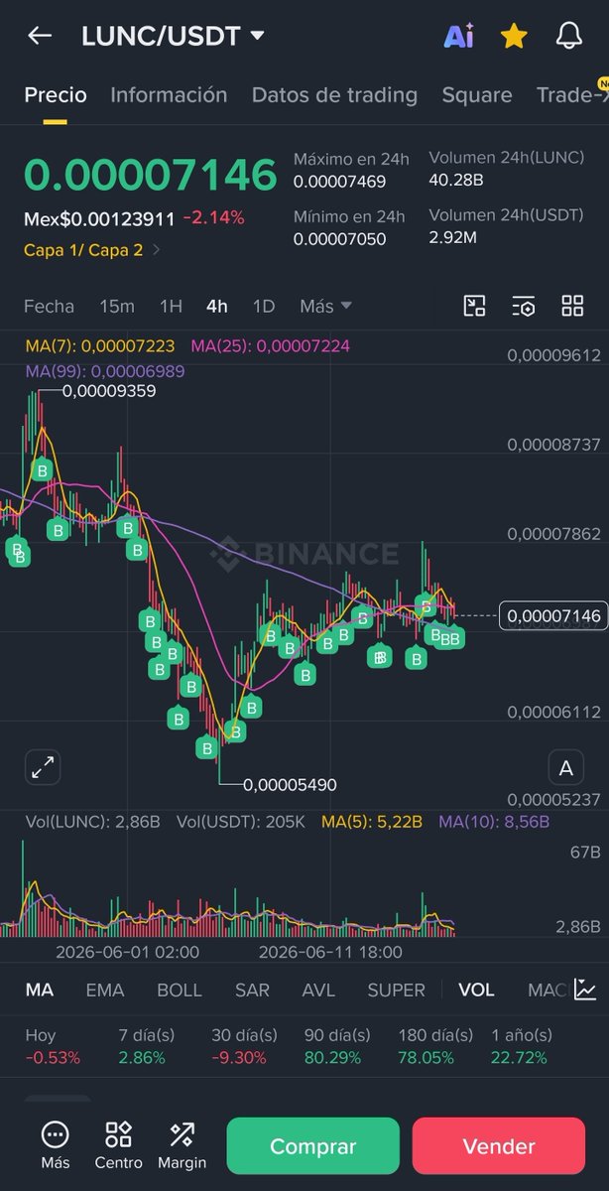Click the 30 día(s) -9.30% performance
The image size is (609, 1191).
(244, 1046)
